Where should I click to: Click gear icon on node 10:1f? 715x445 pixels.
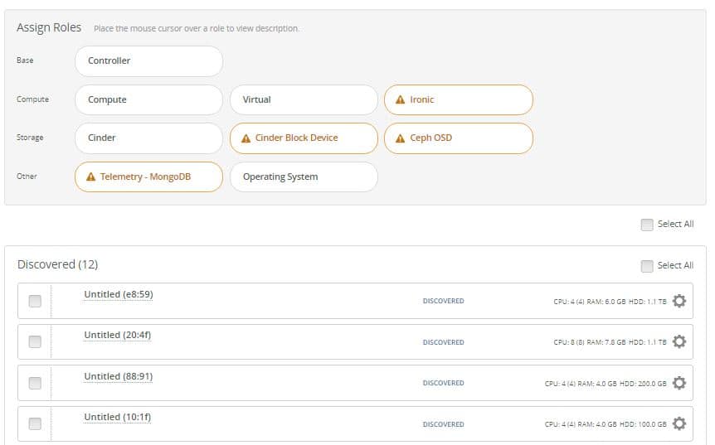pyautogui.click(x=679, y=423)
